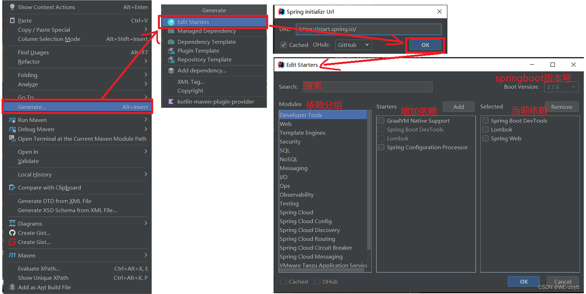The height and width of the screenshot is (294, 586).
Task: Expand the Folding submenu
Action: tap(146, 75)
